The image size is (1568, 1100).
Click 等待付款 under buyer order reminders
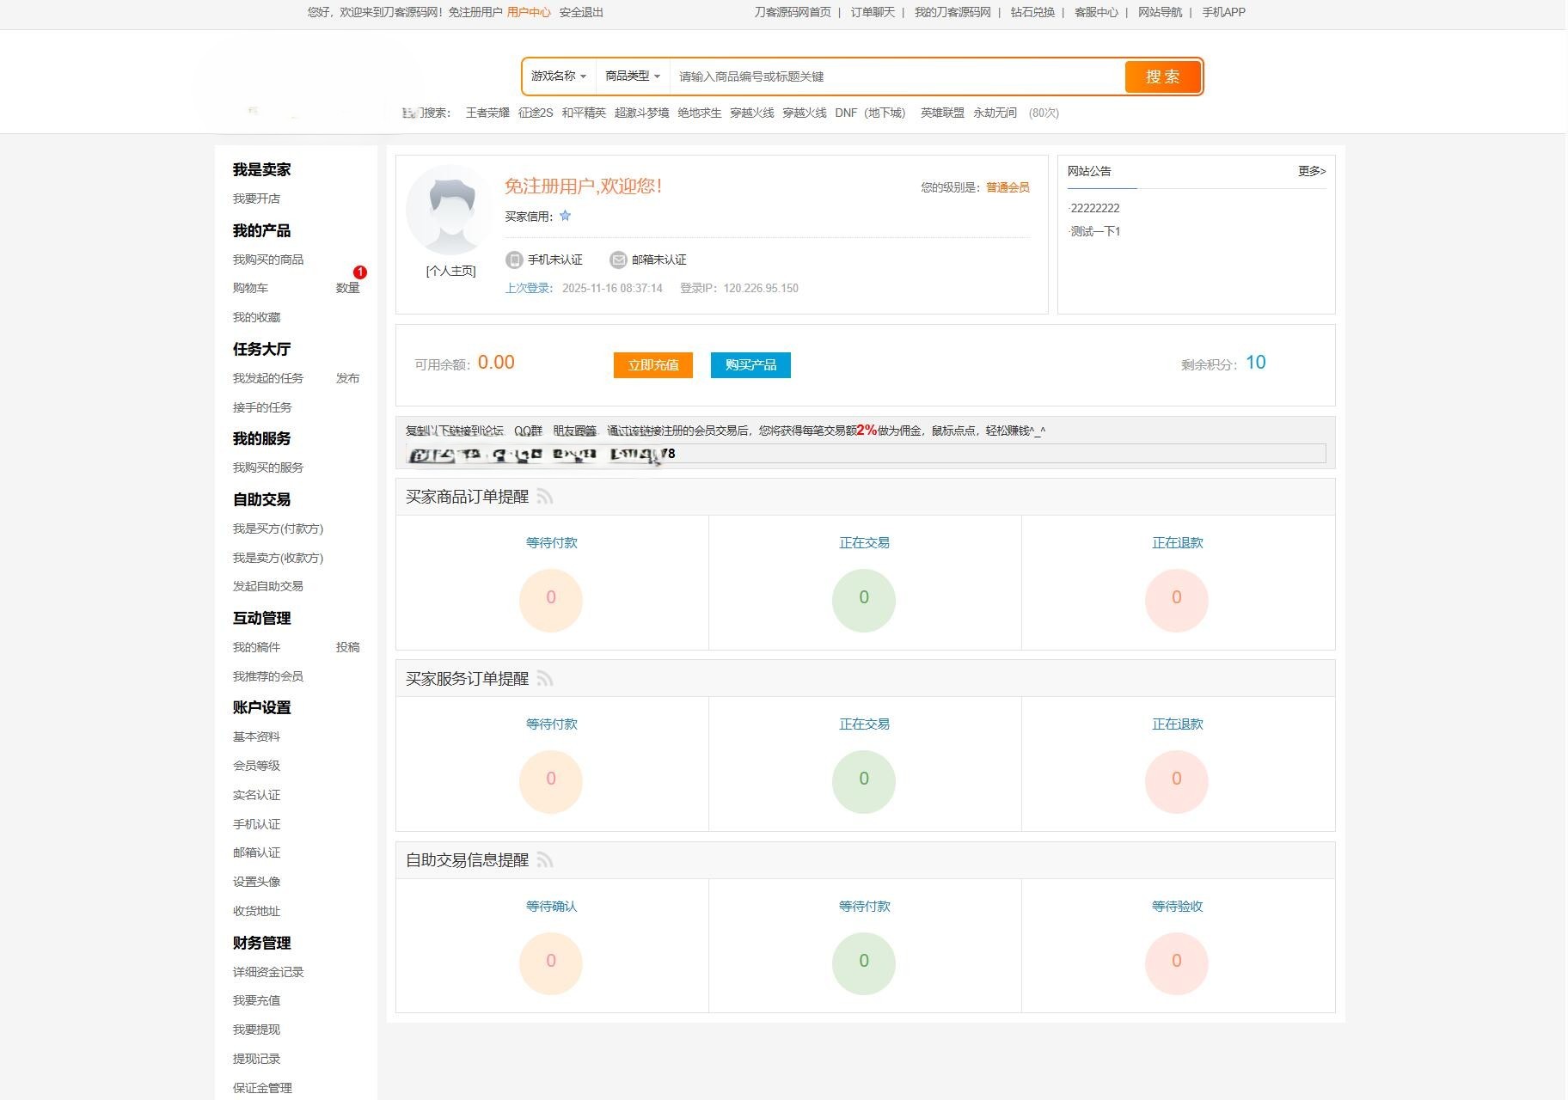[551, 542]
